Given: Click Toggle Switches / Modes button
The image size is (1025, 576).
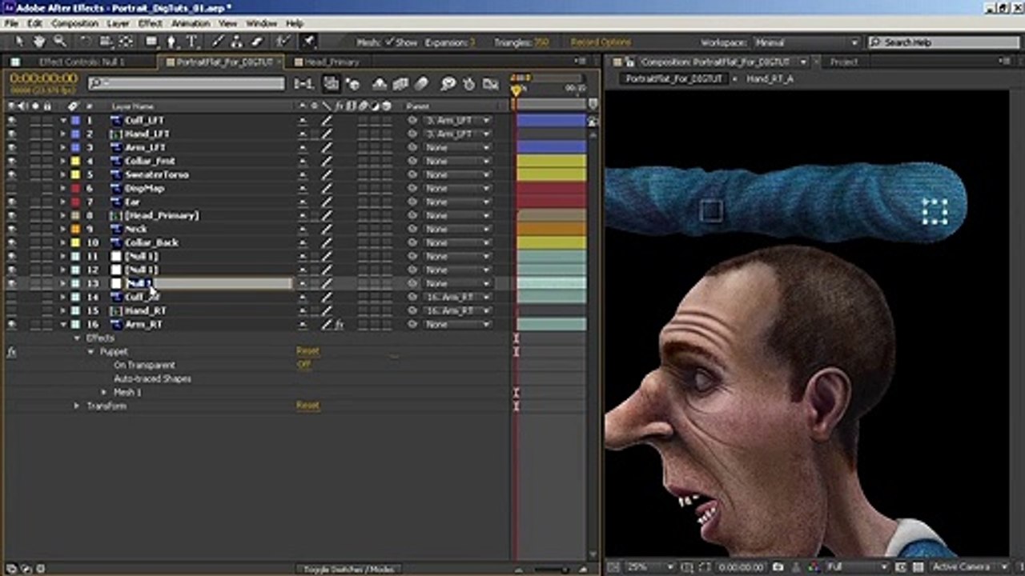Looking at the screenshot, I should (x=349, y=570).
